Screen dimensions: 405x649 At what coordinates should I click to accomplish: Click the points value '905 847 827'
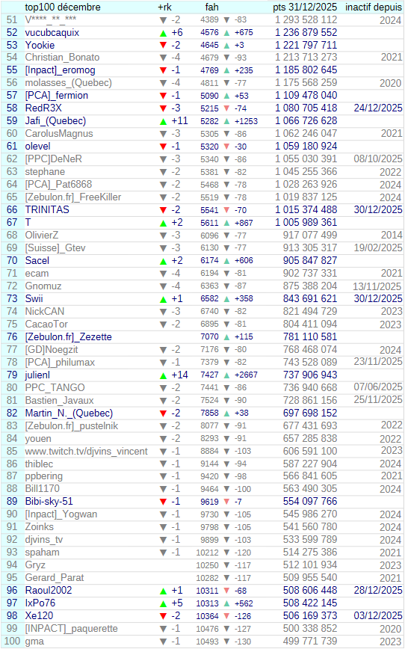(310, 260)
